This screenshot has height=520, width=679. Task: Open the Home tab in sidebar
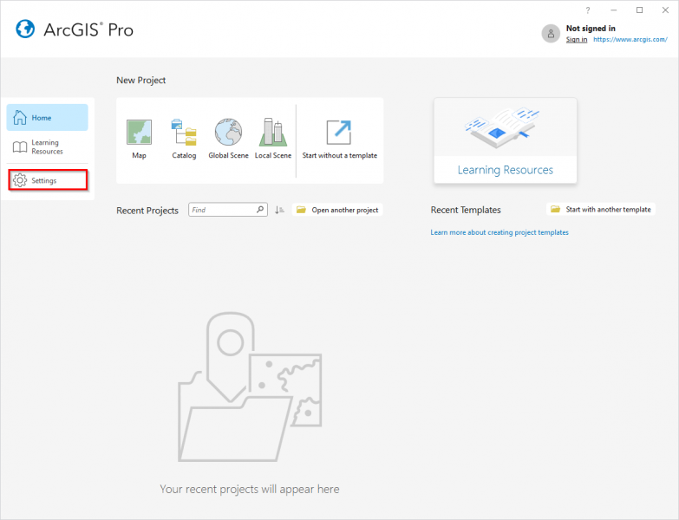click(47, 117)
